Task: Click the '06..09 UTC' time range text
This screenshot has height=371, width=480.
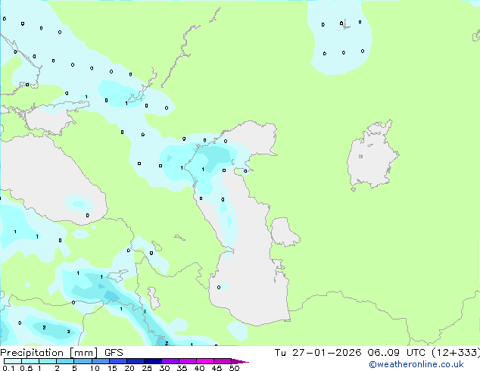Action: coord(396,353)
